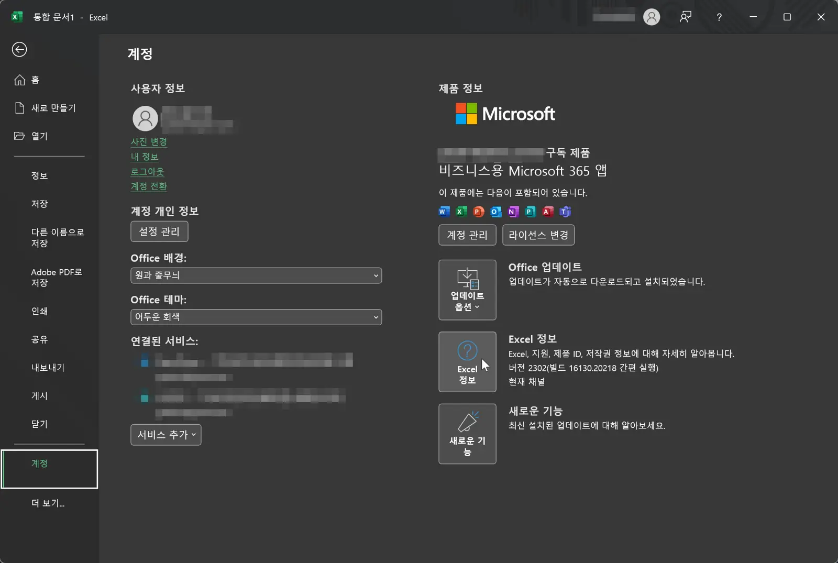
Task: Click the Office 업데이트 heading
Action: click(x=545, y=267)
